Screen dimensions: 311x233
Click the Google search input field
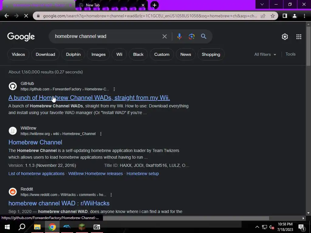pos(107,36)
